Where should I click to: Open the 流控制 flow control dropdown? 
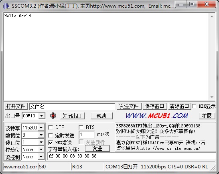tap(41, 156)
